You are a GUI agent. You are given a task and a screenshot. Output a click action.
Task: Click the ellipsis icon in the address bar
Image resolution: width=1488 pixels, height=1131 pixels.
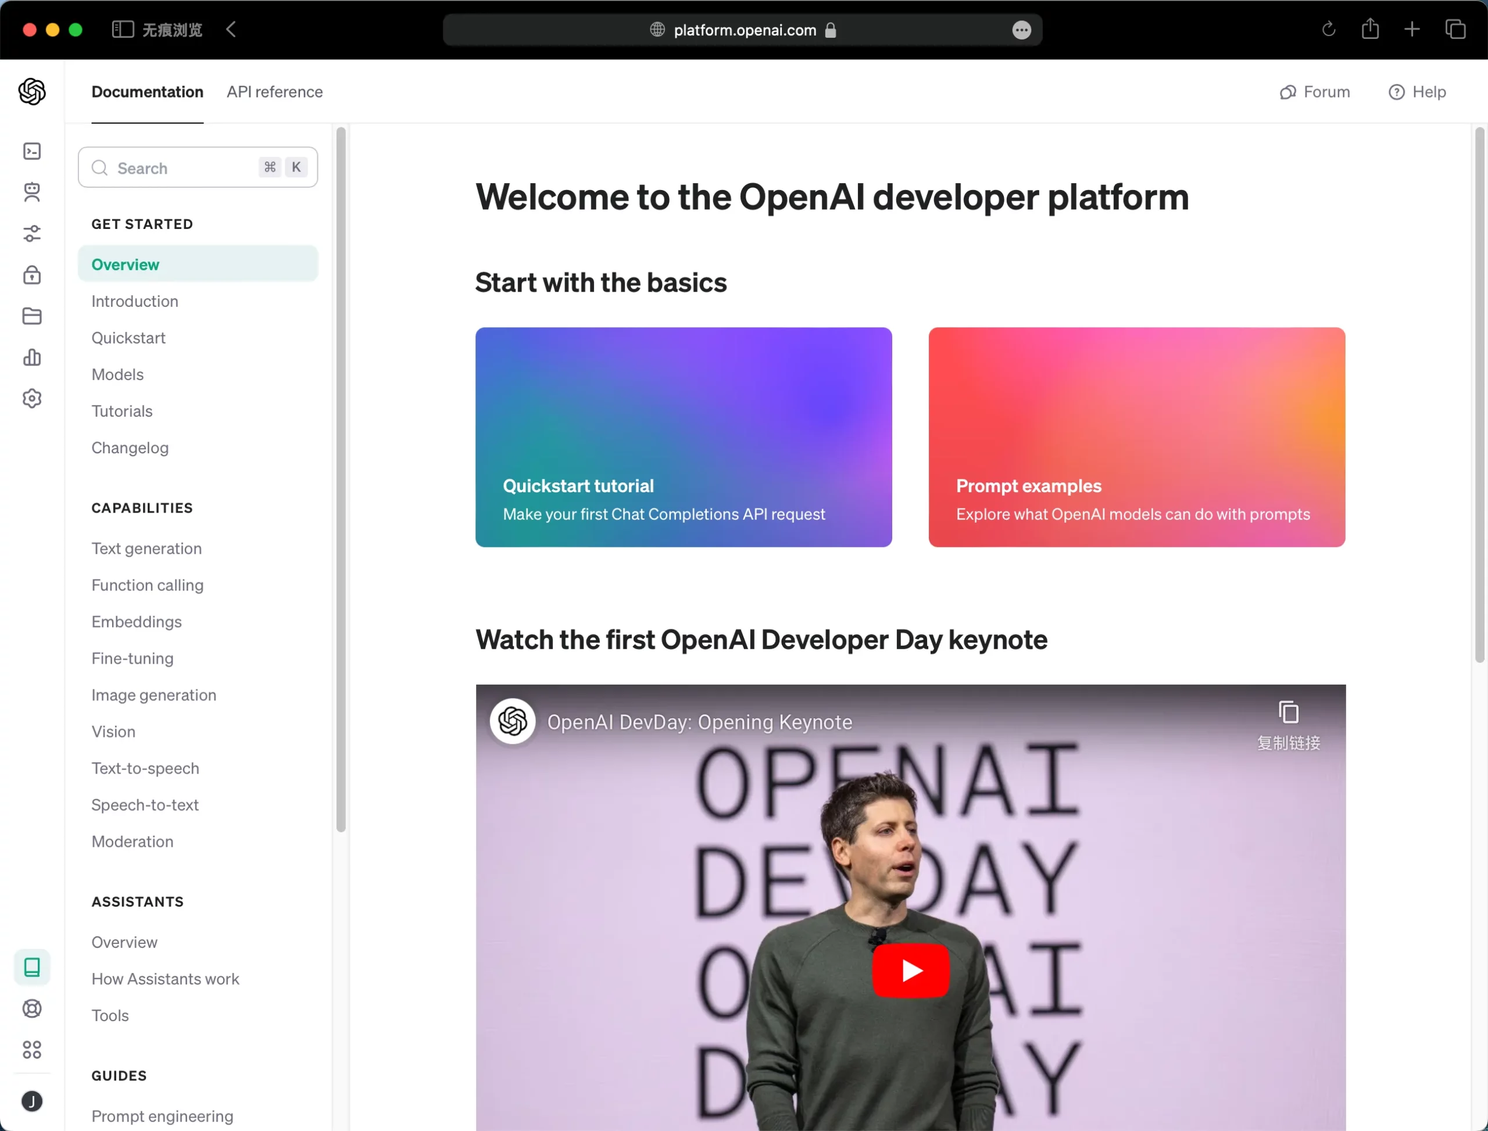[x=1021, y=30]
